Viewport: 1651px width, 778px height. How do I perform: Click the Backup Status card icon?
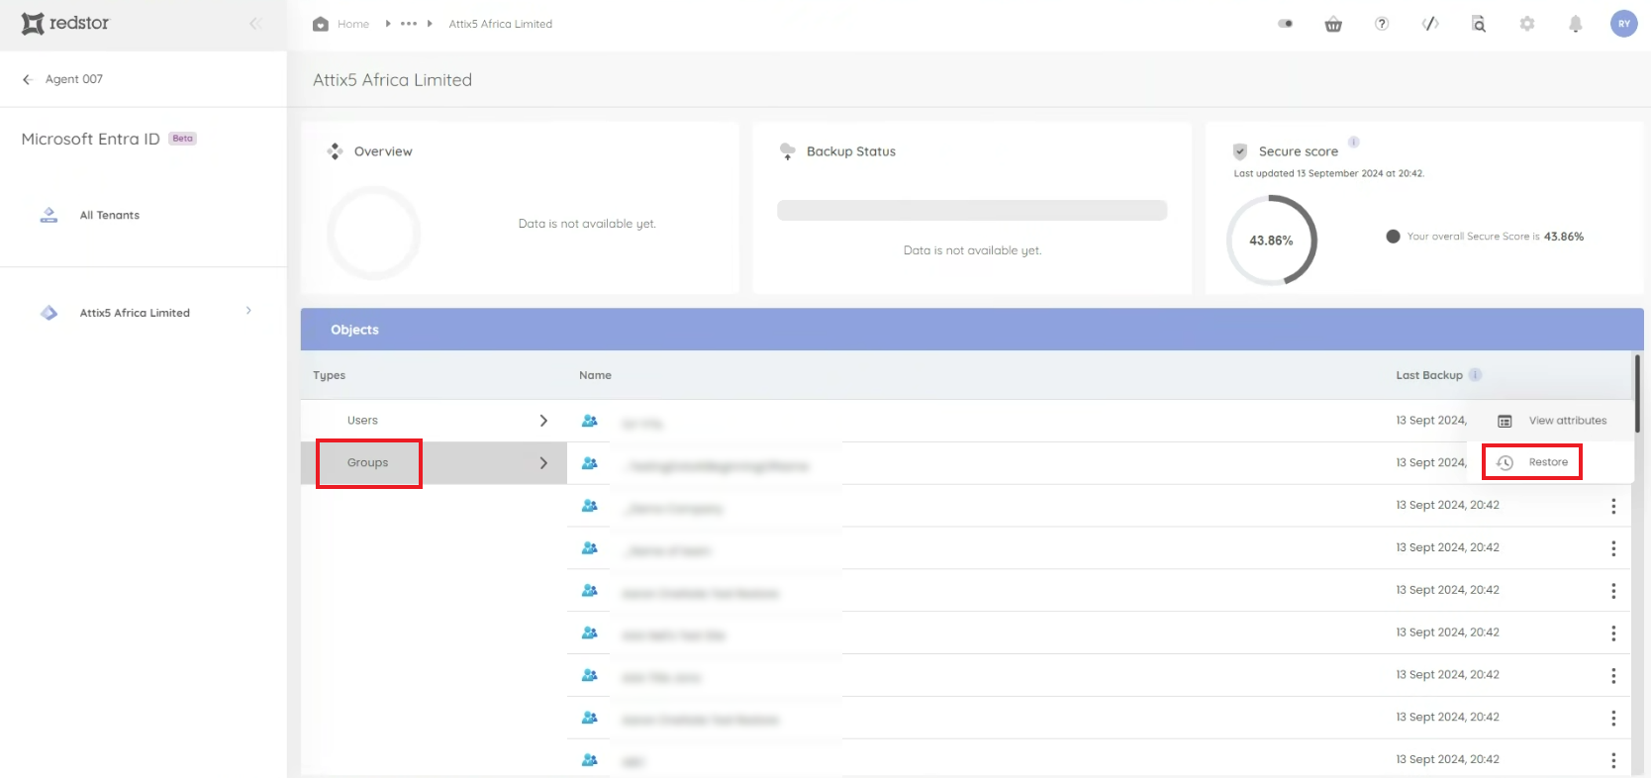[788, 151]
